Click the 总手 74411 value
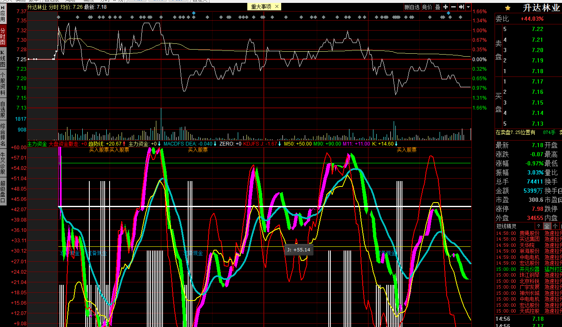 [x=535, y=181]
